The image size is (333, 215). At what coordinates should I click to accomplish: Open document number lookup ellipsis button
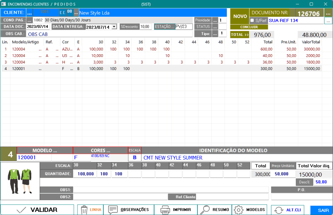[x=328, y=13]
